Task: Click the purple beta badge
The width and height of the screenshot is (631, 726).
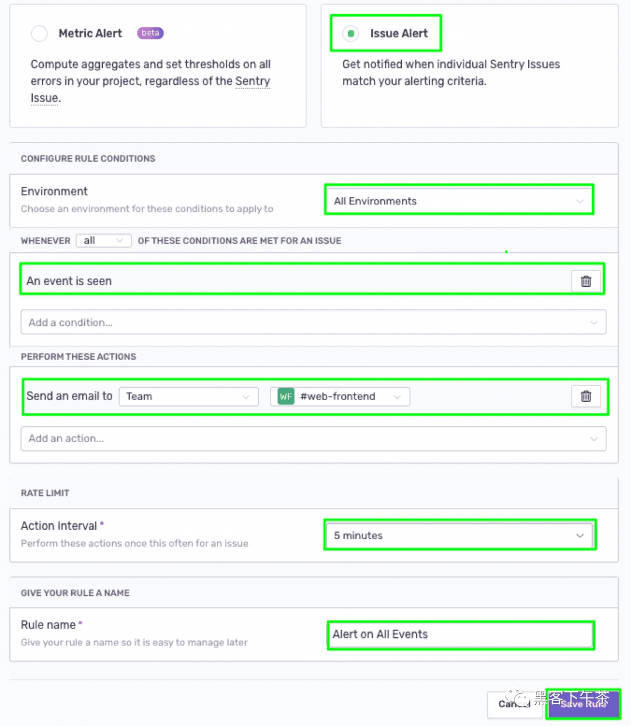Action: tap(150, 33)
